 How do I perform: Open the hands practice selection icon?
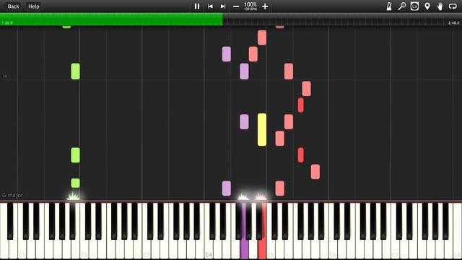tap(440, 6)
